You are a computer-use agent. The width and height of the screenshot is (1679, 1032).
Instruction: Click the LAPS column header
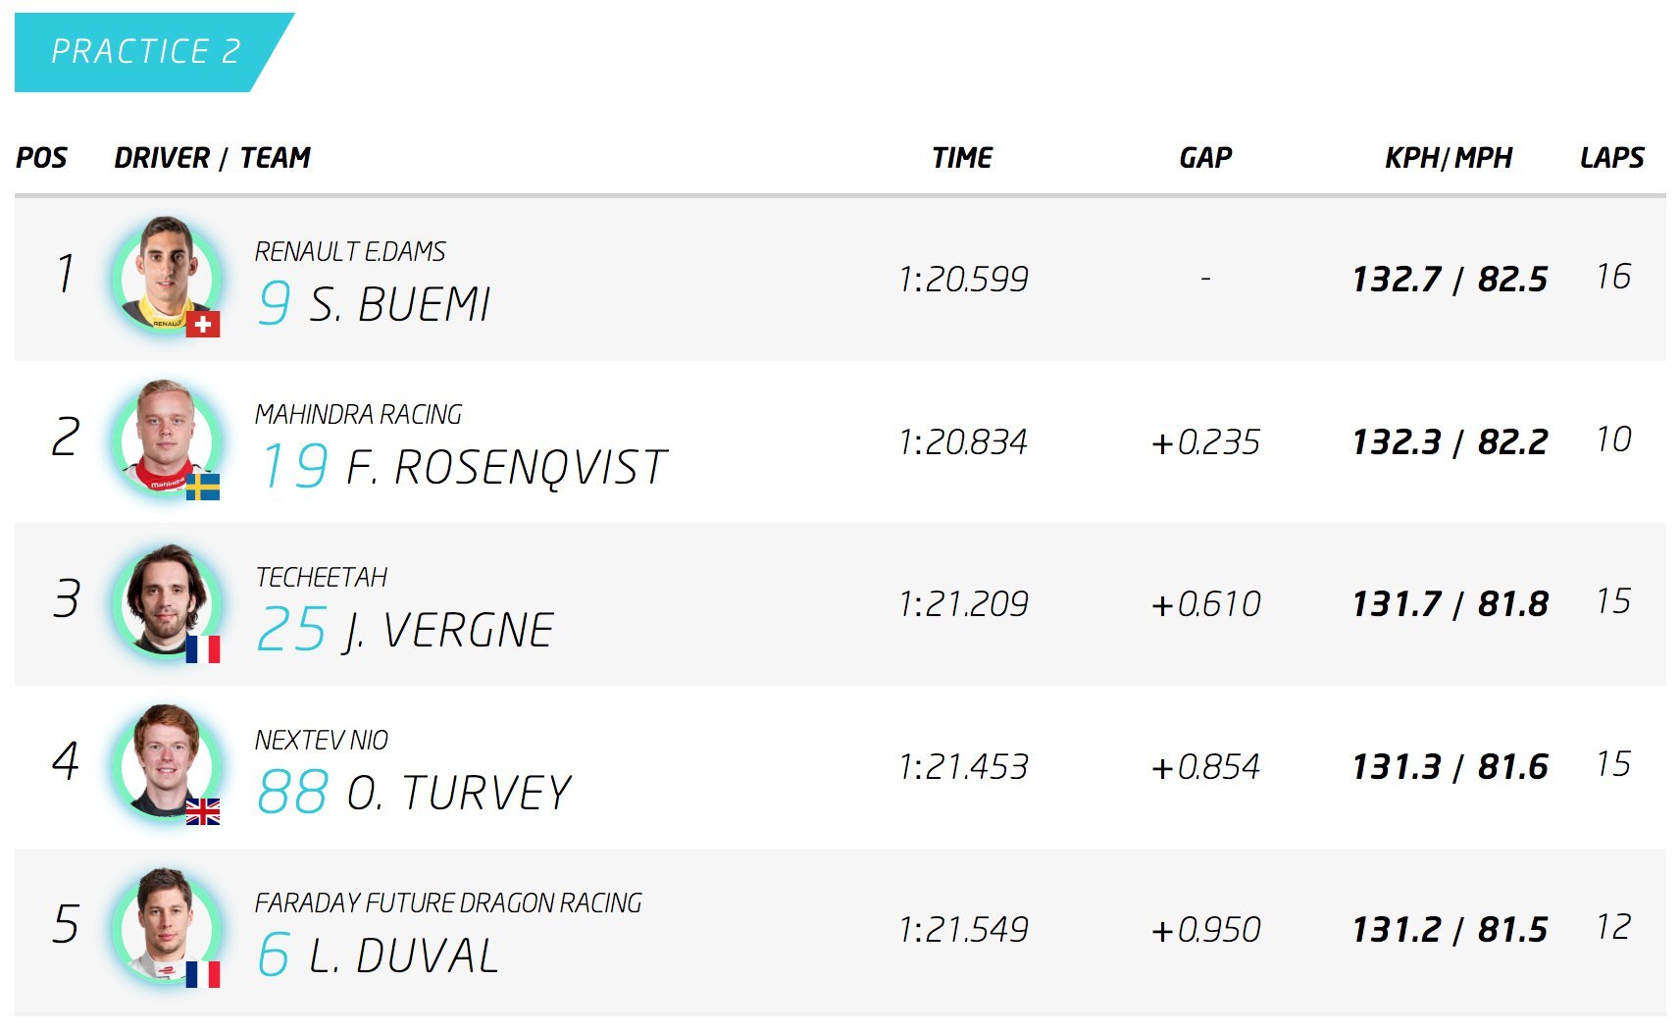(1612, 158)
